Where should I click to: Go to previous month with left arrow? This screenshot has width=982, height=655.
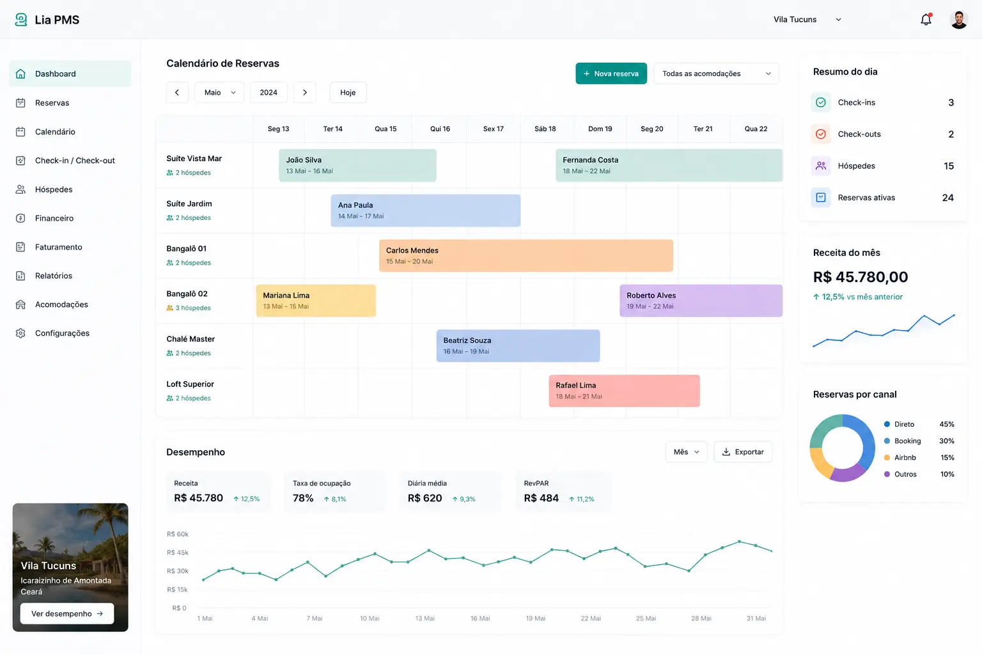coord(177,92)
